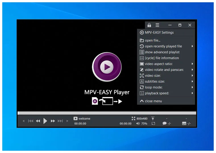Expand video rotate and panscan submenu arrow
This screenshot has height=153, width=216.
192,70
